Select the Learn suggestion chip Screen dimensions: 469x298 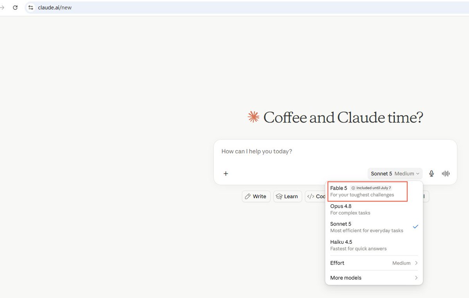point(288,196)
